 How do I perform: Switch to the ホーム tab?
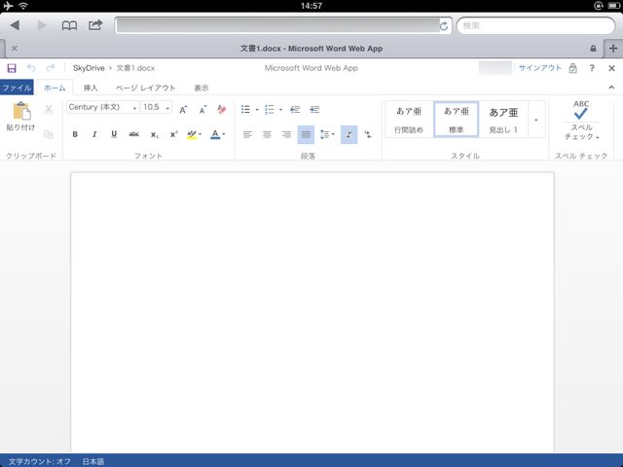55,88
